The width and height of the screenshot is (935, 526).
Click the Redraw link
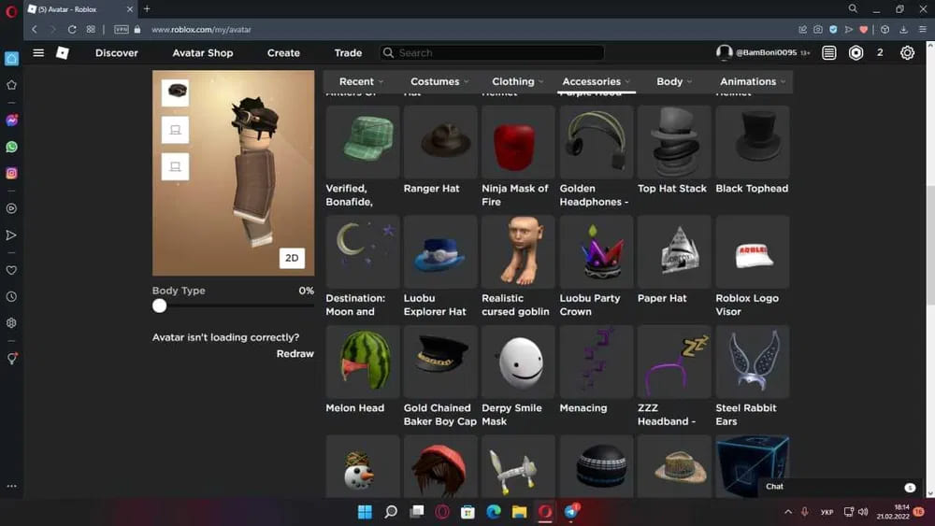pyautogui.click(x=295, y=354)
